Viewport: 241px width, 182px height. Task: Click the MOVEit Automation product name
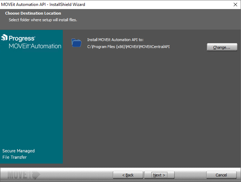[35, 46]
